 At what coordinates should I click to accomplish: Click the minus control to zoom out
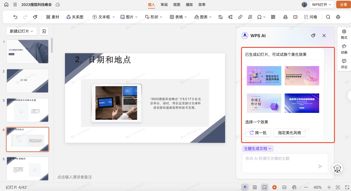(x=306, y=187)
